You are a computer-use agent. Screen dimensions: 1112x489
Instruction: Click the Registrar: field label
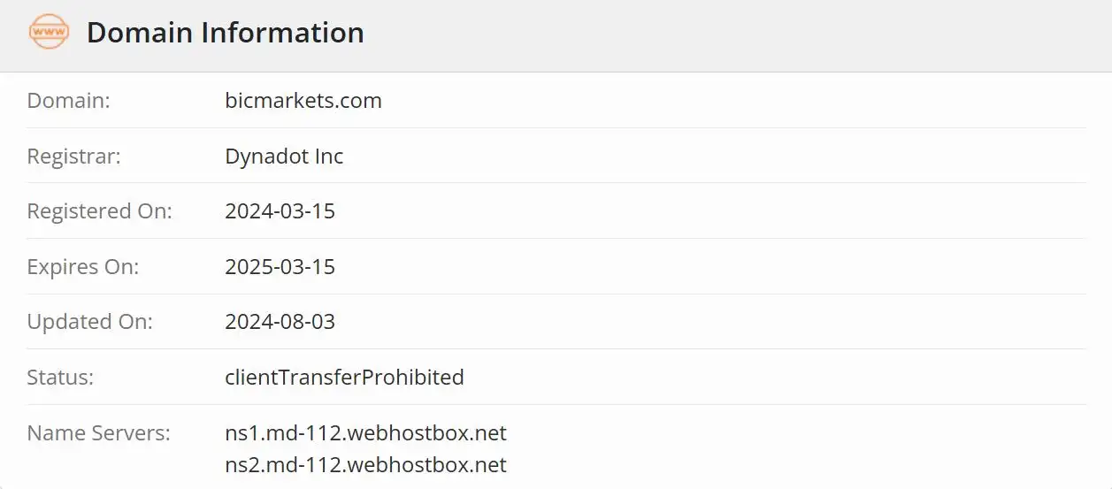coord(73,157)
